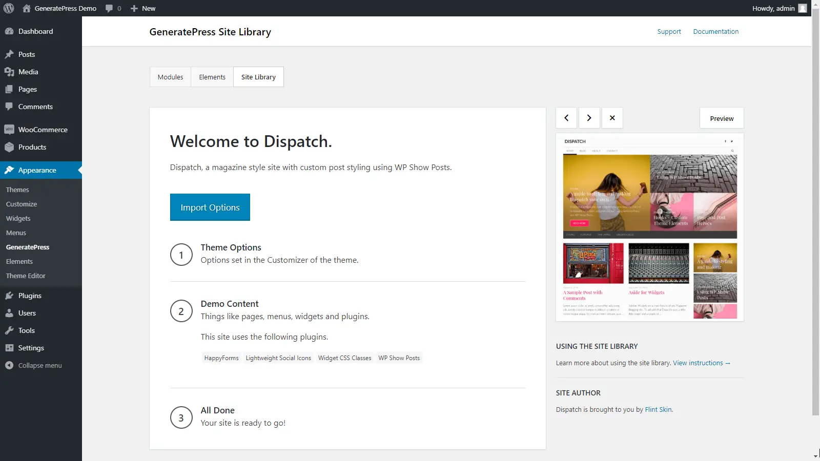Click the Dispatch site preview thumbnail
Screen dimensions: 820x461
pos(650,227)
